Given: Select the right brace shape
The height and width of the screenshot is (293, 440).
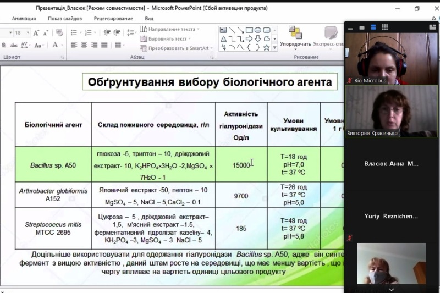Looking at the screenshot, I should pyautogui.click(x=258, y=47).
